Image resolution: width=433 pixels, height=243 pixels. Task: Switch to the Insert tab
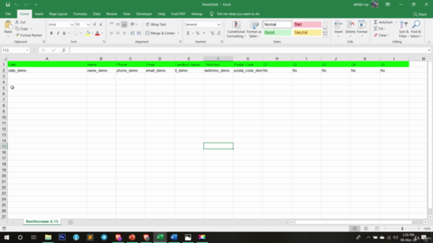point(39,13)
